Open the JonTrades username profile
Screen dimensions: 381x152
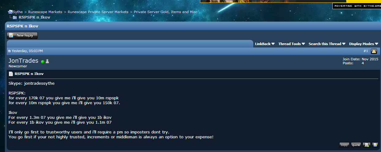pos(24,61)
